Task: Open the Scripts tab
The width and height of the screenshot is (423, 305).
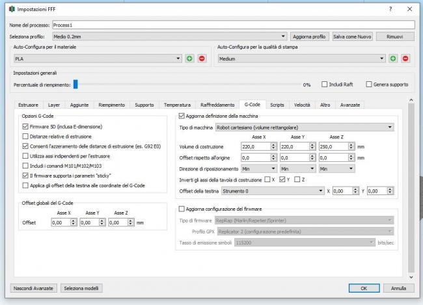Action: point(277,105)
